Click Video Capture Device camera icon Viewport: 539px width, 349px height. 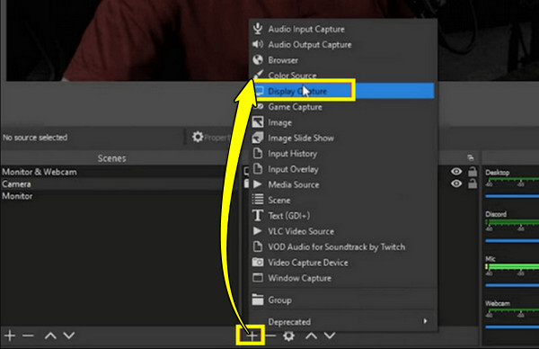pos(258,263)
